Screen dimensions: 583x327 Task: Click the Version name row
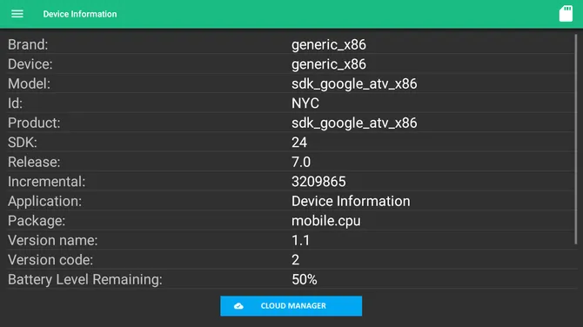(x=291, y=240)
